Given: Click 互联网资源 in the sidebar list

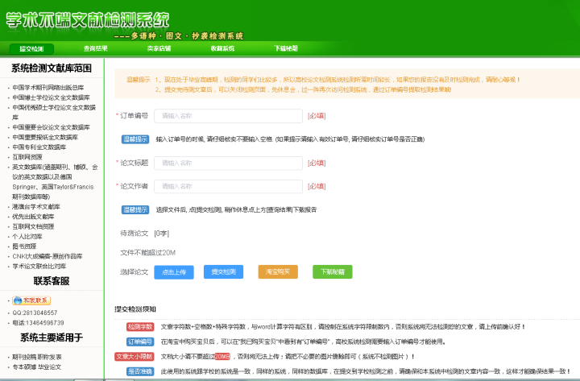Looking at the screenshot, I should point(27,157).
